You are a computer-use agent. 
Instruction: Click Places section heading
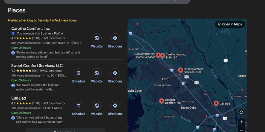tap(17, 10)
